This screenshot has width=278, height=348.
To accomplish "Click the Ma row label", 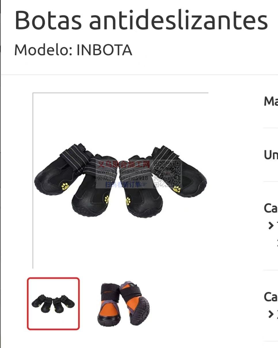I will point(271,101).
